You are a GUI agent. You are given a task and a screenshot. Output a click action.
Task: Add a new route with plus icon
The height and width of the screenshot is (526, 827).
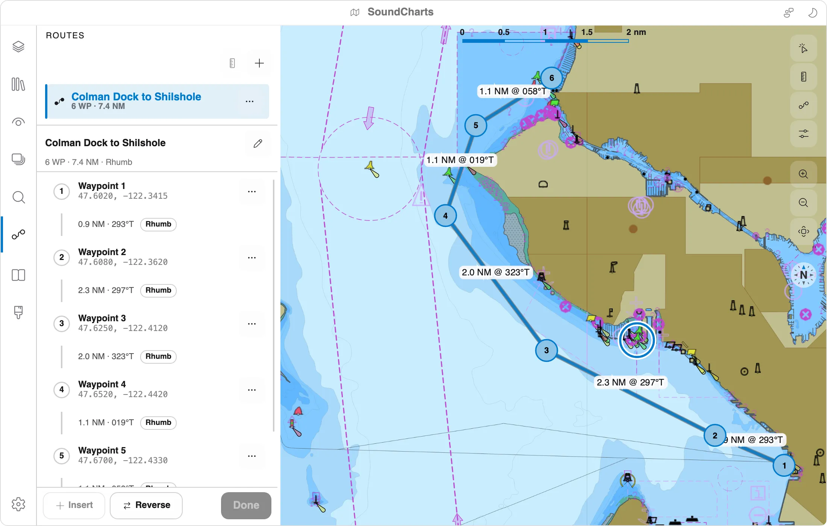tap(259, 63)
